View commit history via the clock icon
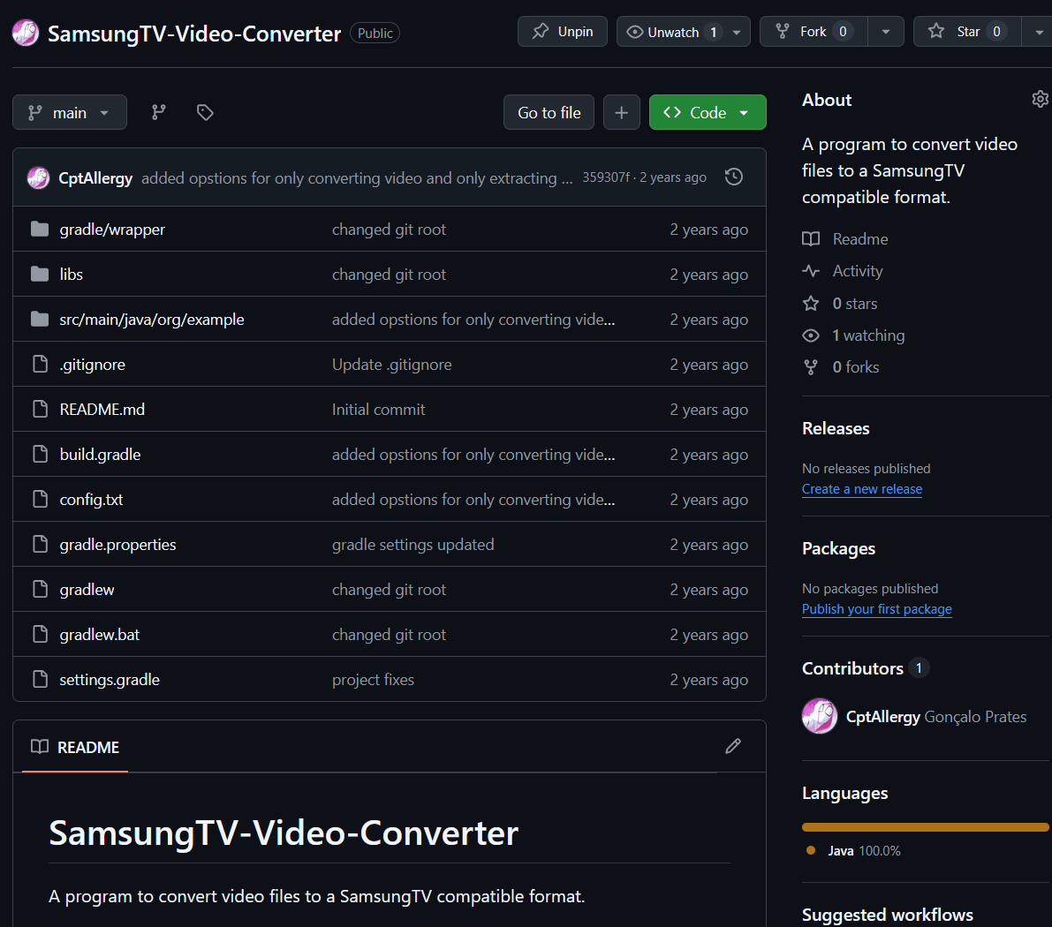1052x927 pixels. point(734,177)
